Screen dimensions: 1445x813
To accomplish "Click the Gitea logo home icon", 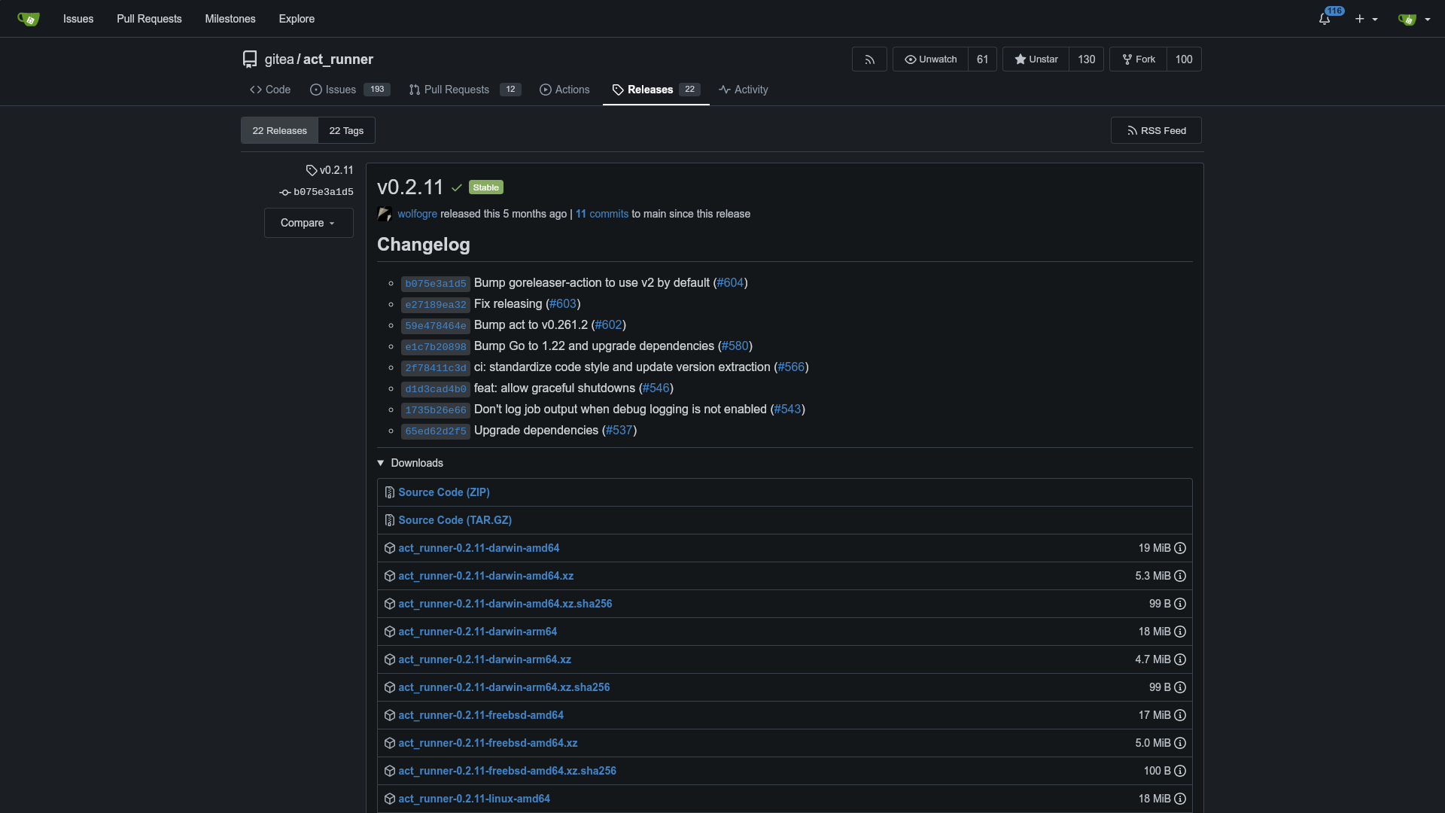I will pos(28,19).
